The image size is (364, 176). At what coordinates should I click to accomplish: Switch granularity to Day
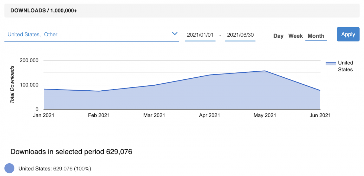[278, 36]
